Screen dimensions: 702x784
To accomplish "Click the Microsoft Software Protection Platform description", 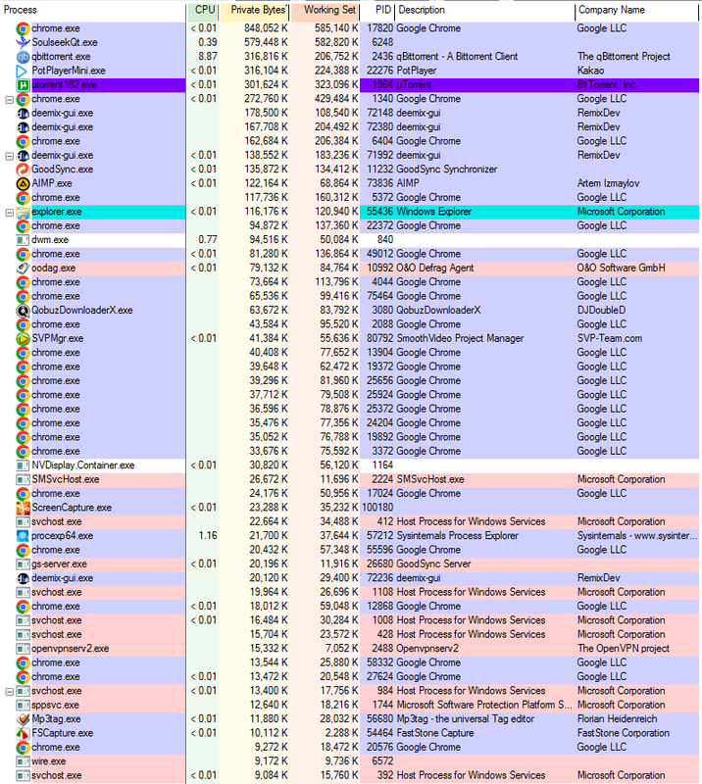I will tap(484, 705).
